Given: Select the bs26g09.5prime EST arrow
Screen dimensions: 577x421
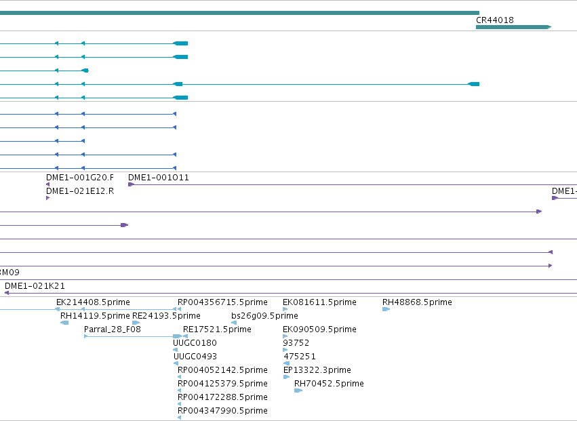Looking at the screenshot, I should 234,323.
